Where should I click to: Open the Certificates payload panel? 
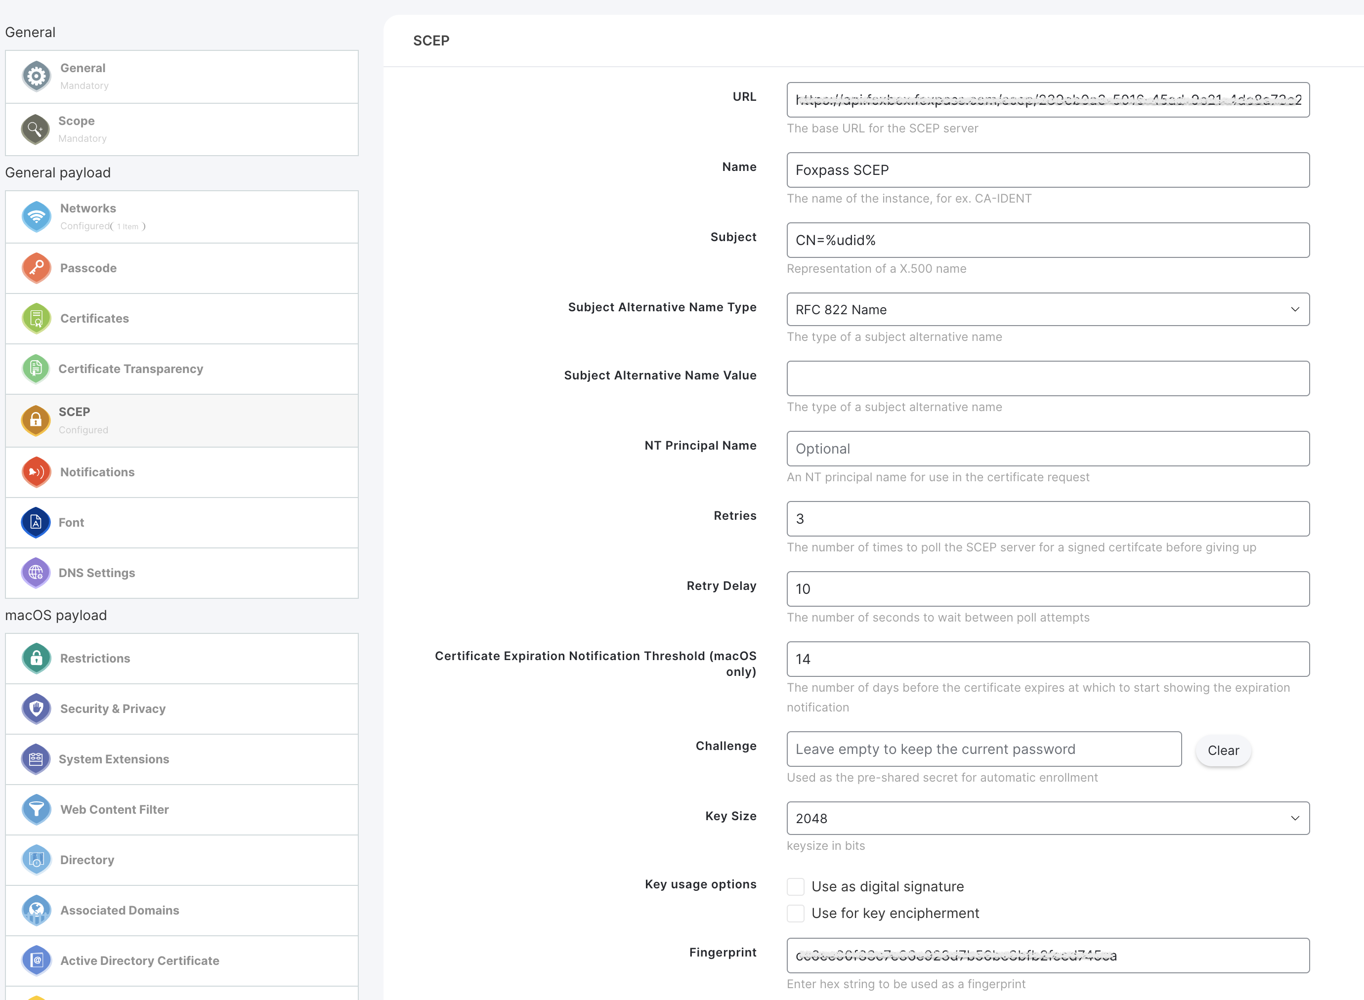181,319
